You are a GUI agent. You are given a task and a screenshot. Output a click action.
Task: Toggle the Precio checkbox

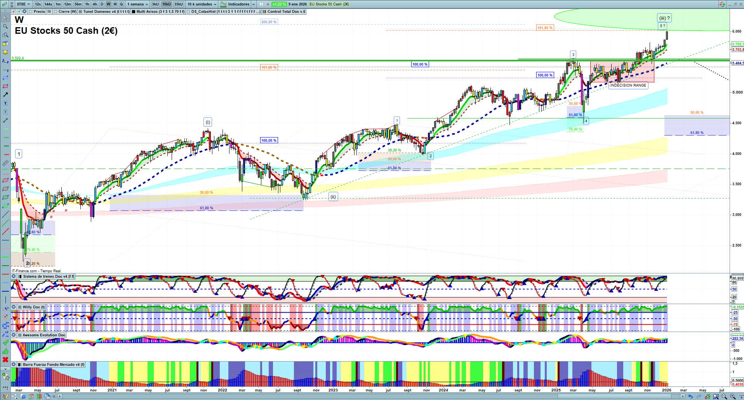(31, 12)
